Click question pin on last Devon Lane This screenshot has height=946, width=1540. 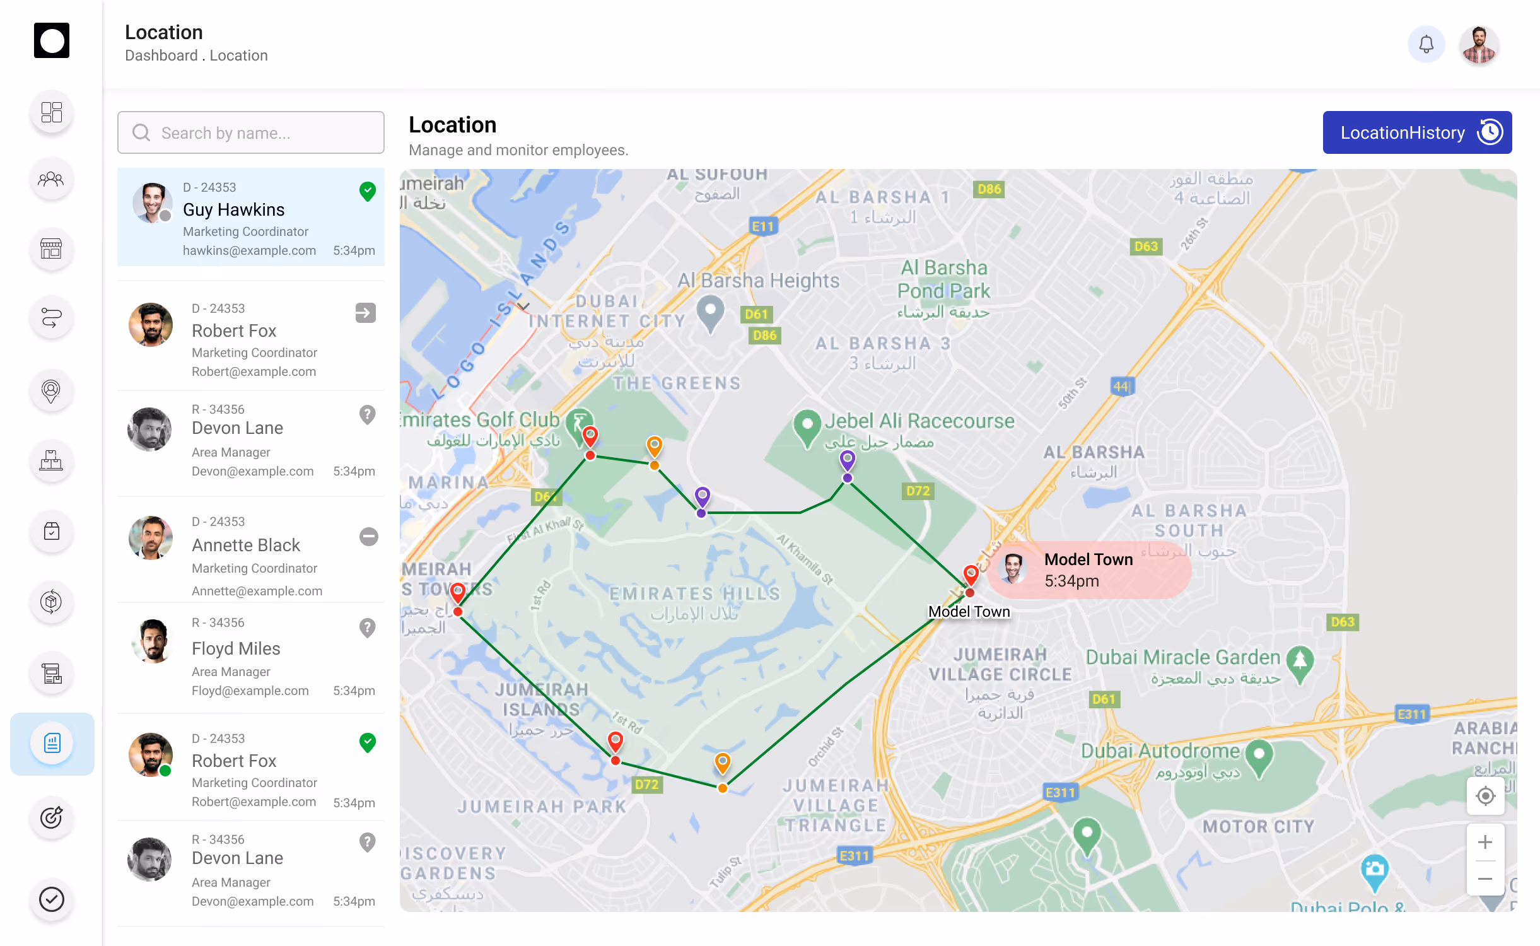[368, 842]
